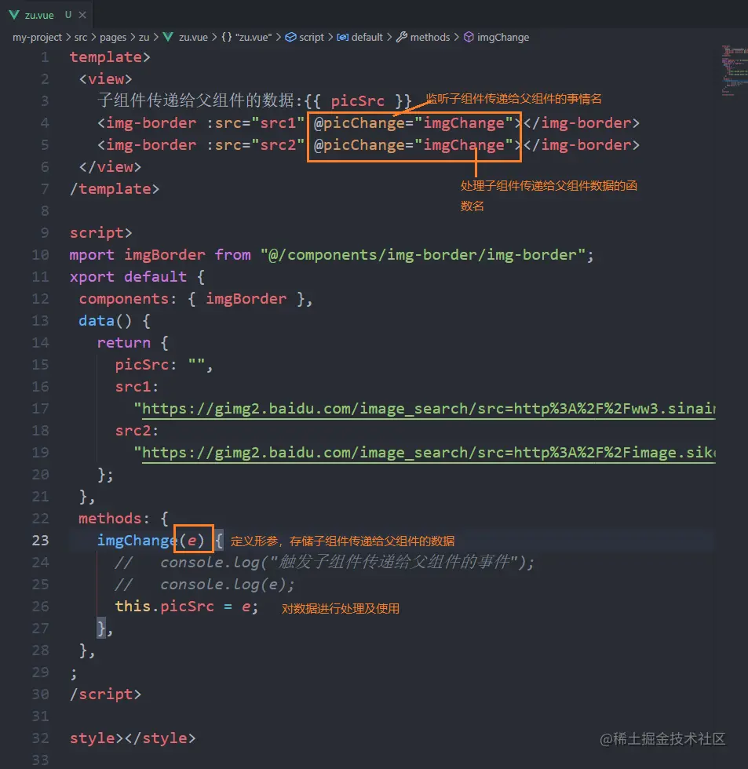Click @picChange on the line 4 img-border
This screenshot has height=769, width=748.
pos(360,123)
